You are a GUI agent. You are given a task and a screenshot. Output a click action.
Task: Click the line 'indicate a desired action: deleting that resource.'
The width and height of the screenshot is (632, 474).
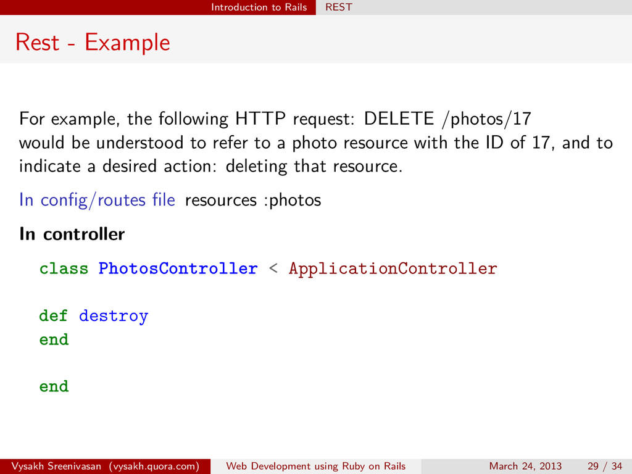tap(211, 167)
